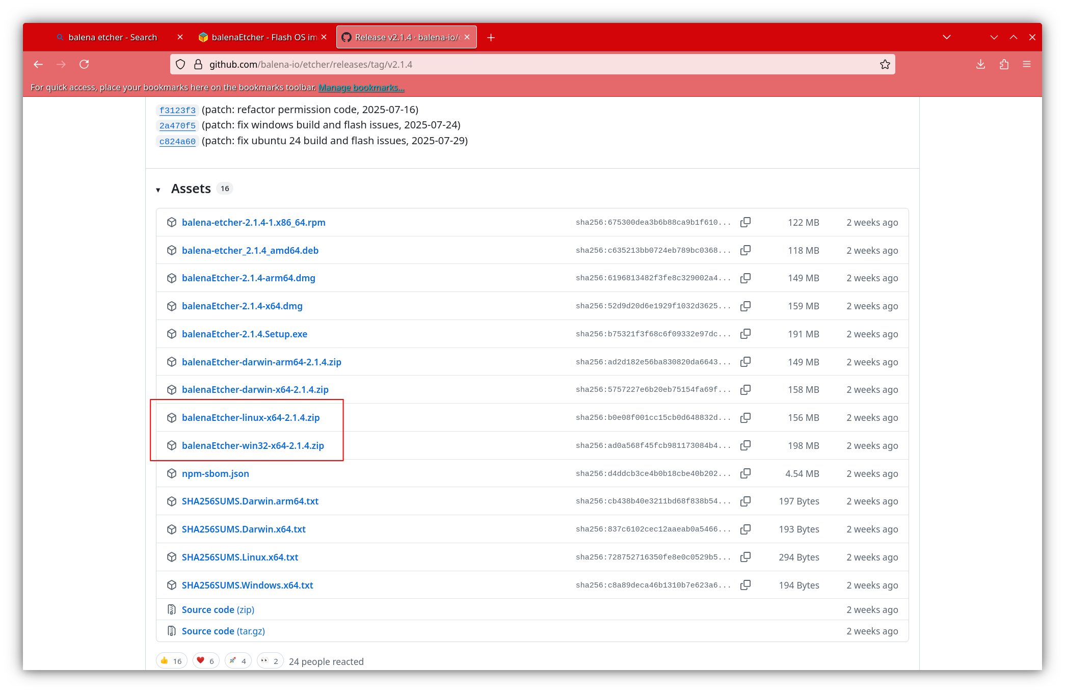Toggle the eyes reaction
The image size is (1065, 693).
pyautogui.click(x=270, y=661)
